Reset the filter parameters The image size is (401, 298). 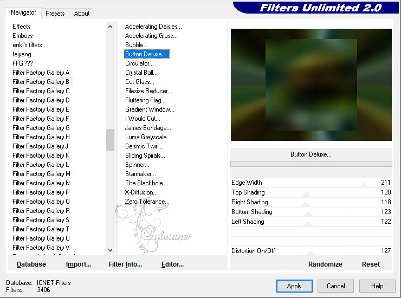(x=371, y=264)
